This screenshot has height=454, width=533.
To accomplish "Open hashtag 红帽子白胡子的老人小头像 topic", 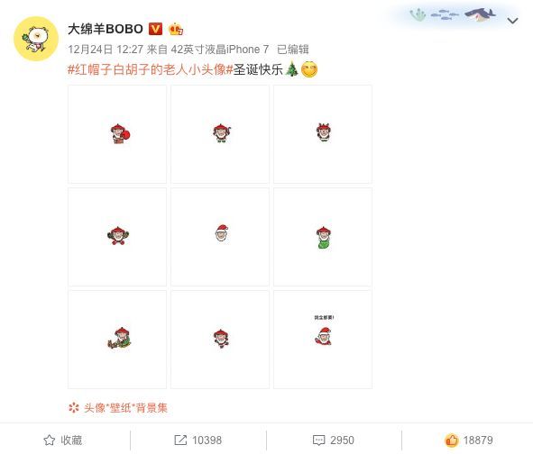I will coord(151,69).
